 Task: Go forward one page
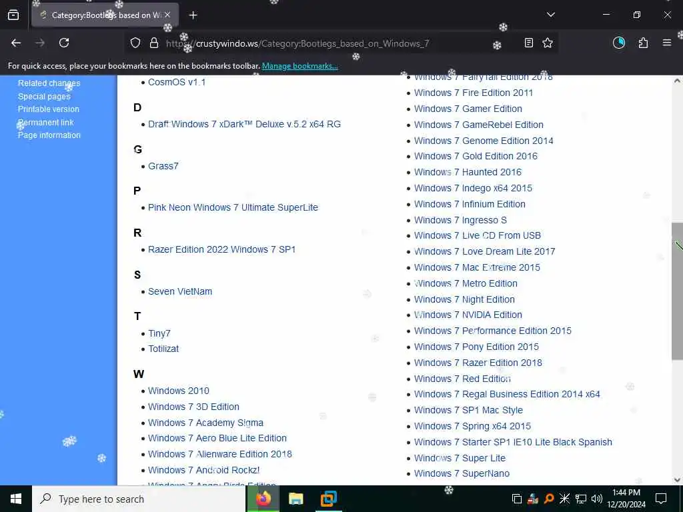(x=40, y=43)
